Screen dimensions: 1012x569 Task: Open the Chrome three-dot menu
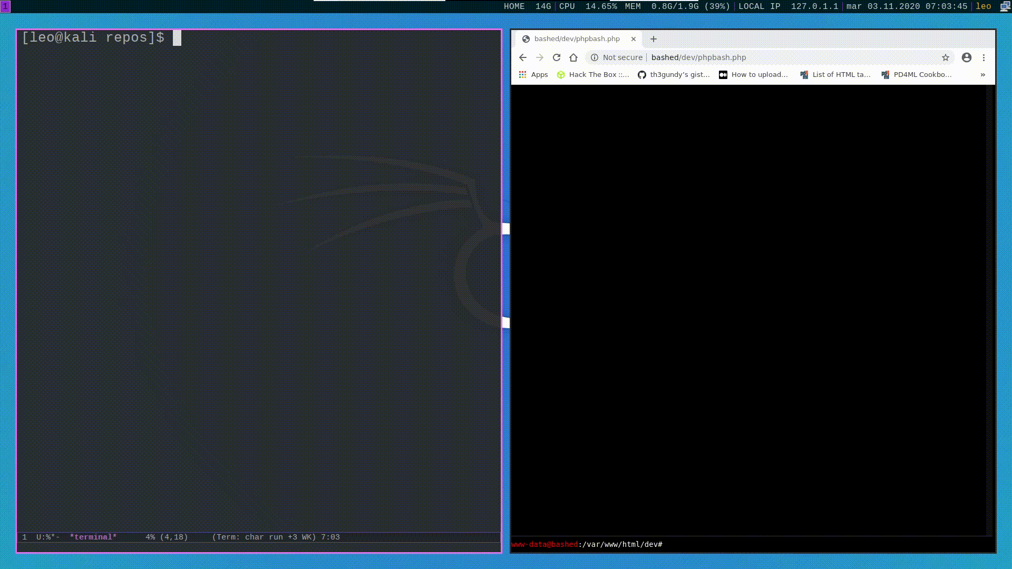pyautogui.click(x=984, y=57)
